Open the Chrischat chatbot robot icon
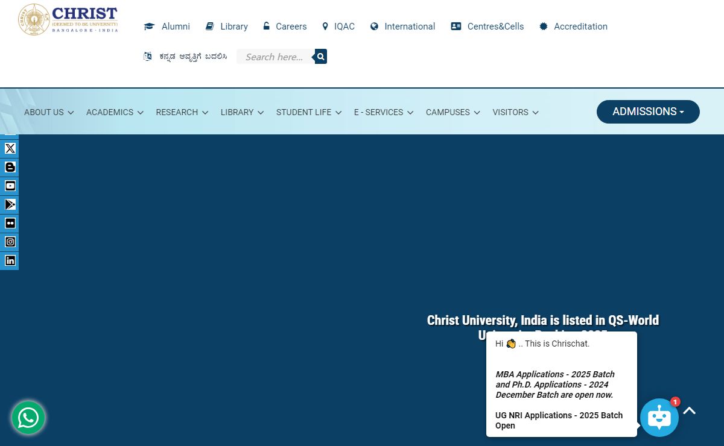Screen dimensions: 724x446 659,418
